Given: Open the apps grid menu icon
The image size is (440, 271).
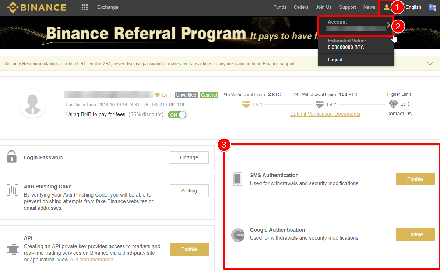Looking at the screenshot, I should (x=84, y=7).
